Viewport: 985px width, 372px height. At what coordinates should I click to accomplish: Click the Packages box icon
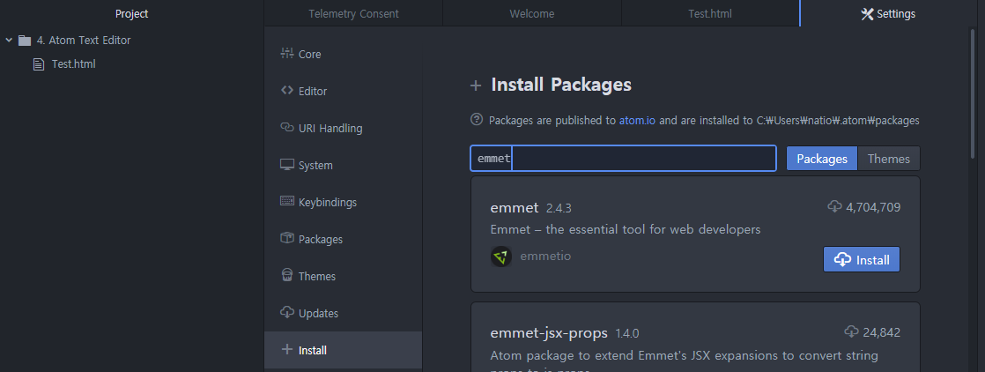[x=286, y=239]
